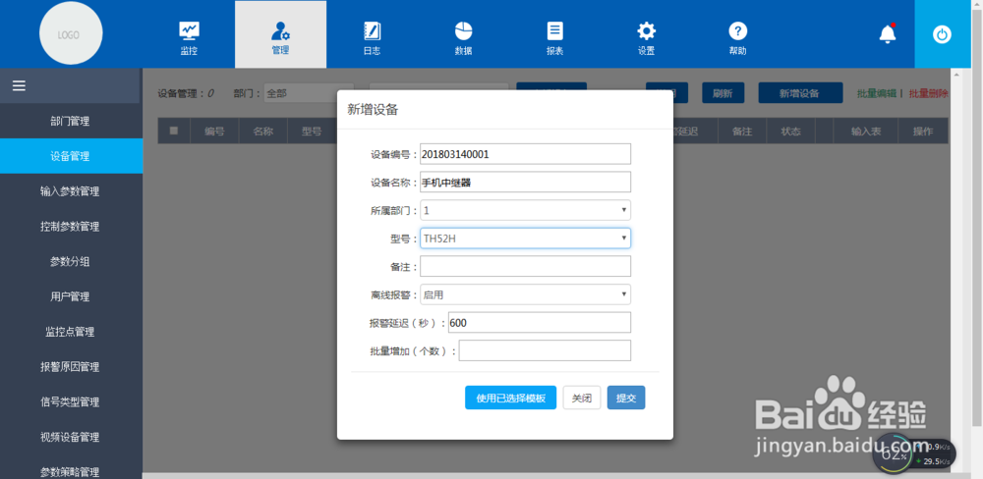Screen dimensions: 983x479
Task: Open 报警原因管理 in the sidebar
Action: click(70, 366)
